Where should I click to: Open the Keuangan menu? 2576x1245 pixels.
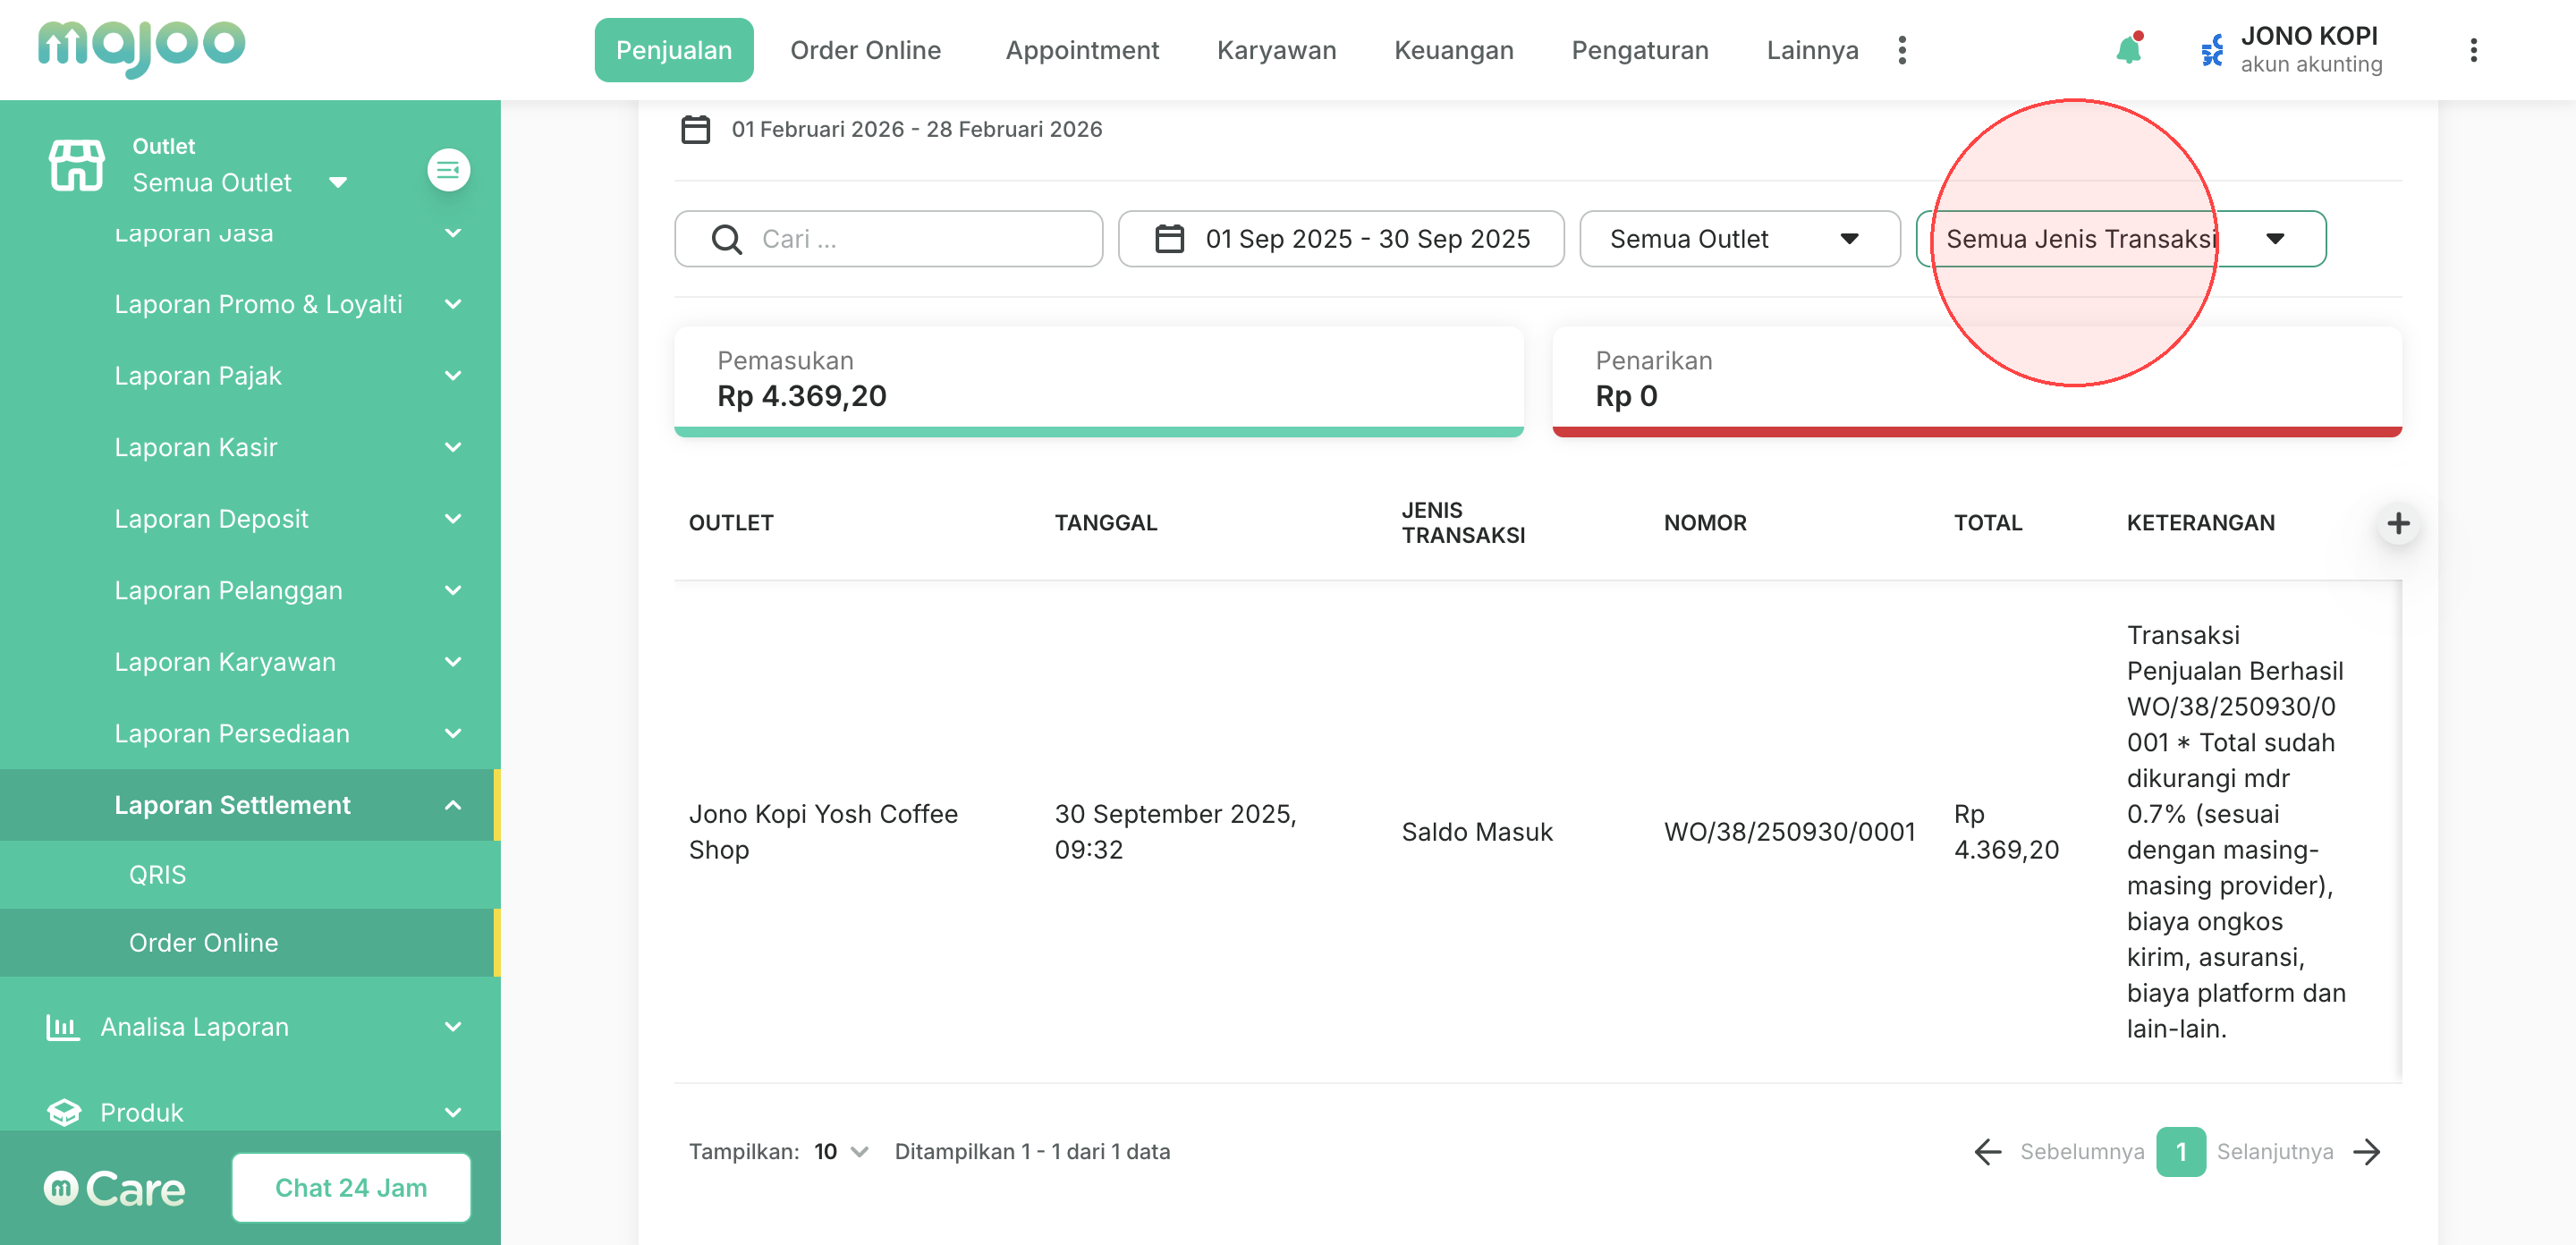point(1453,50)
